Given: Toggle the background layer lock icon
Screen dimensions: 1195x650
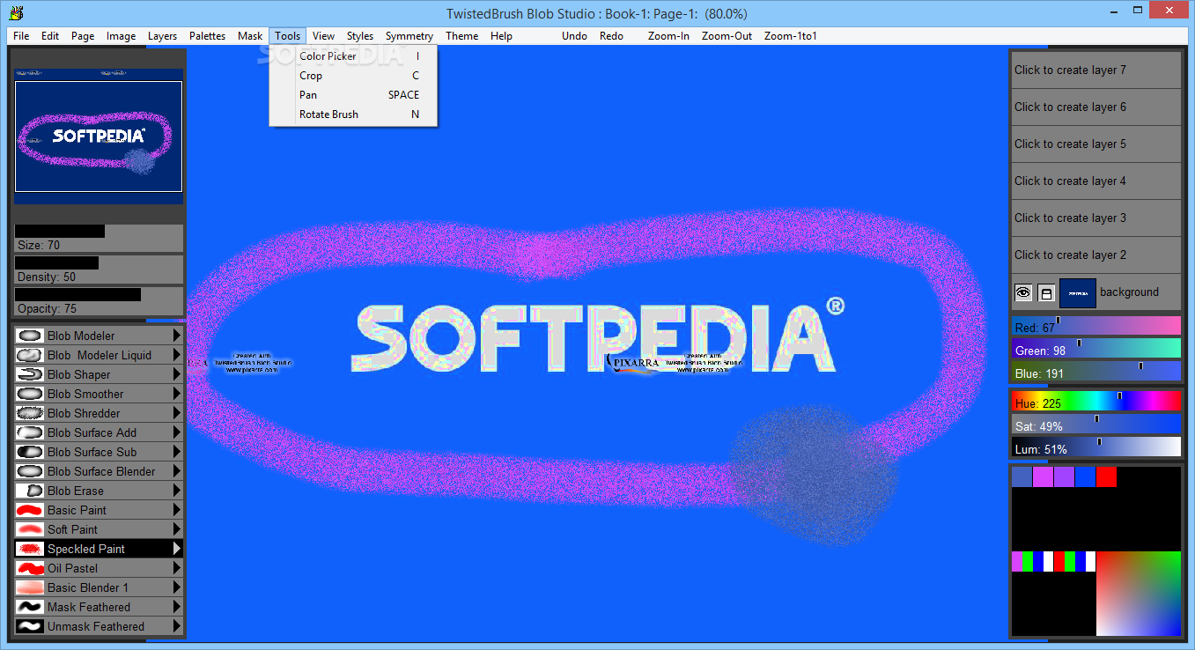Looking at the screenshot, I should 1046,292.
